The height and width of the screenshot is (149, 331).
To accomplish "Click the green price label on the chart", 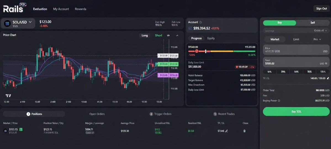I will tap(168, 64).
